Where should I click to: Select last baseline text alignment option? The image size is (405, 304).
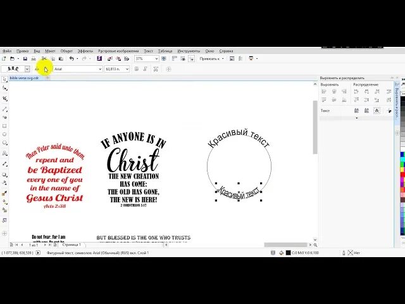[x=366, y=111]
